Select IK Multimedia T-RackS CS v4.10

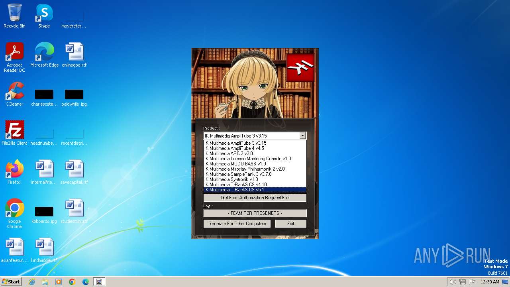(255, 185)
